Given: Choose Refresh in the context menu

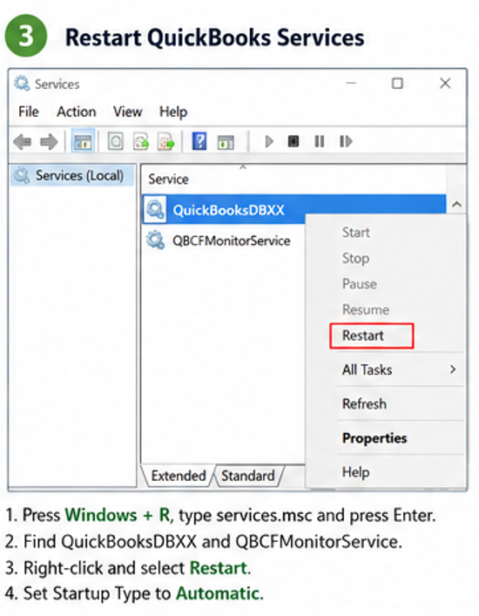Looking at the screenshot, I should [364, 404].
